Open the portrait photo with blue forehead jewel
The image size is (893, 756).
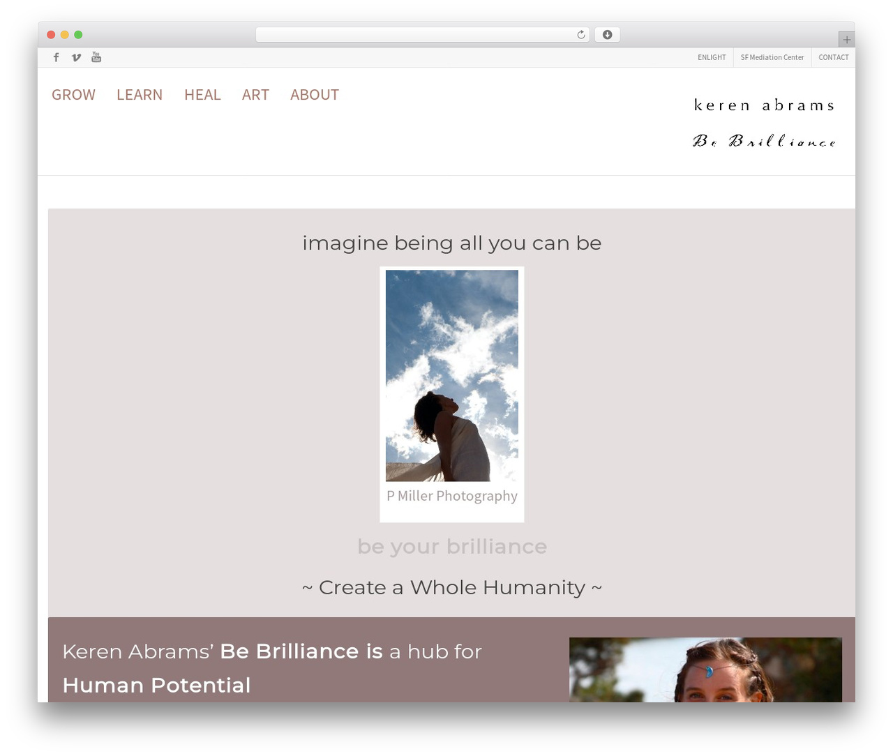705,670
